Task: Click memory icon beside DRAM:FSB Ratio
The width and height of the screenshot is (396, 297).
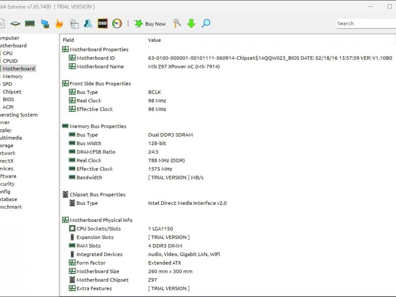Action: 72,152
